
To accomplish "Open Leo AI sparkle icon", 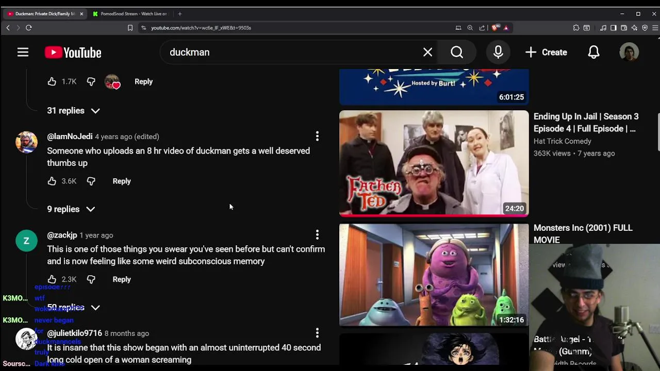I will pos(634,28).
